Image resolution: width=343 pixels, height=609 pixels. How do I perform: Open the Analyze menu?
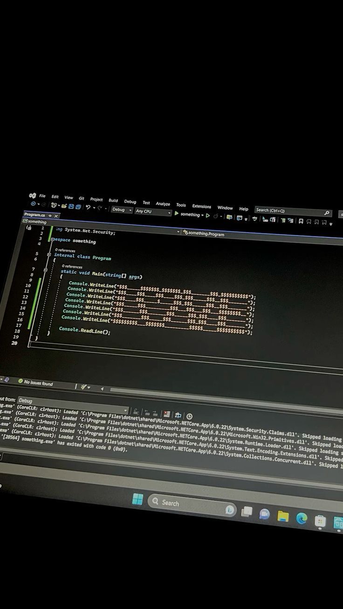point(163,203)
